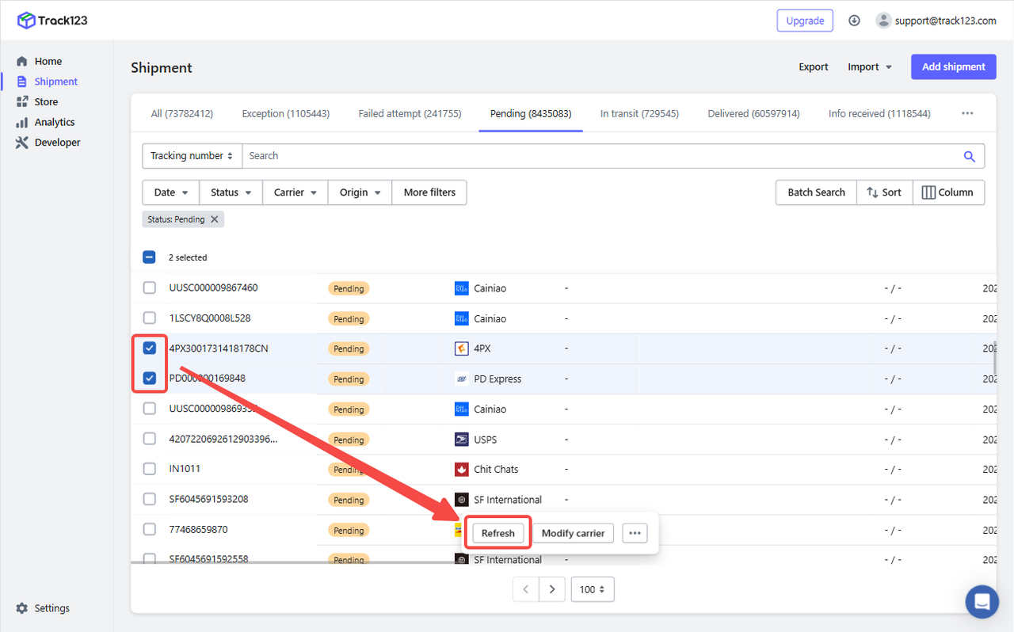Check the IN1011 row checkbox

[150, 469]
